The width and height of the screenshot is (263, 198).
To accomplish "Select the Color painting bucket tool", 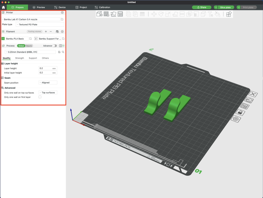I will click(x=218, y=14).
